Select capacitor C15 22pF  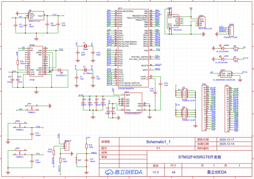78,53
